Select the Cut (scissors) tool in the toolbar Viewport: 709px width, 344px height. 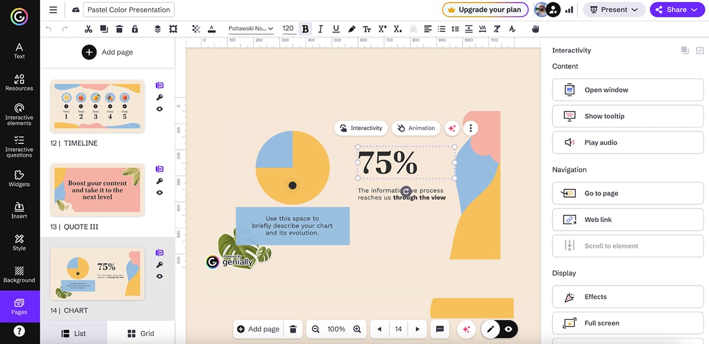click(x=88, y=28)
